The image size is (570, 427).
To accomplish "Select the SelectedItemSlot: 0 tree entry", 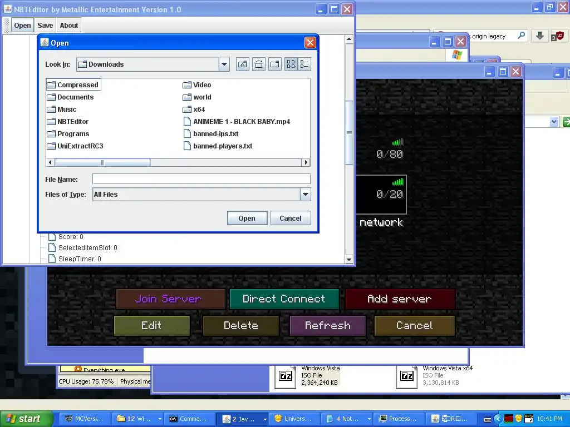I will [83, 247].
